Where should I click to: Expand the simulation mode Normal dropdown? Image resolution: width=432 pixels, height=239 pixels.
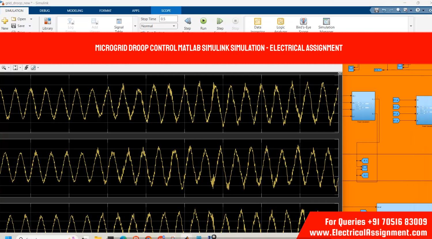[x=159, y=26]
